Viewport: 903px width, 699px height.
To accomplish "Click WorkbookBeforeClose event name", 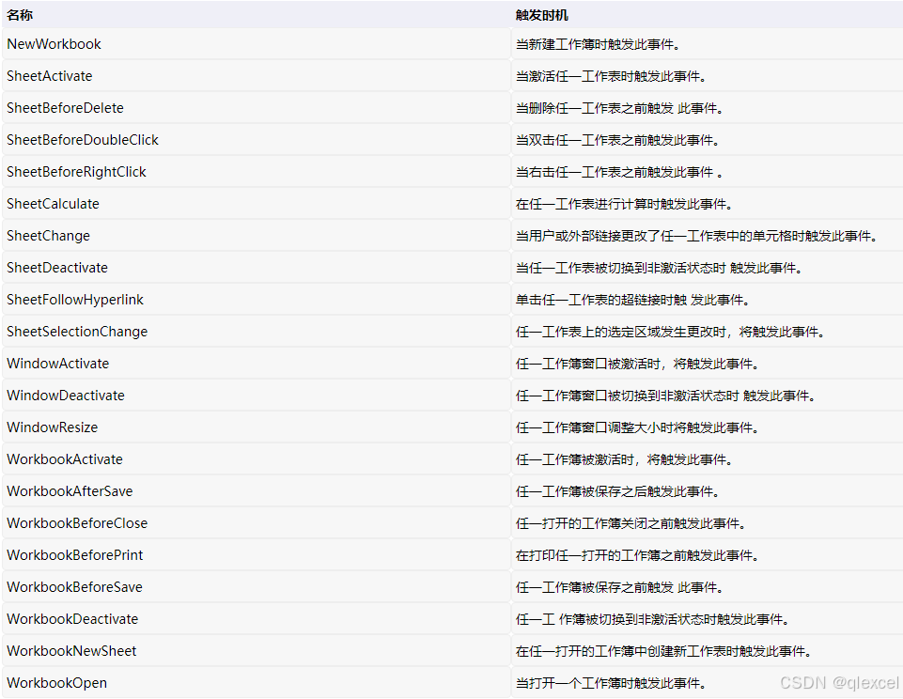I will pyautogui.click(x=77, y=523).
